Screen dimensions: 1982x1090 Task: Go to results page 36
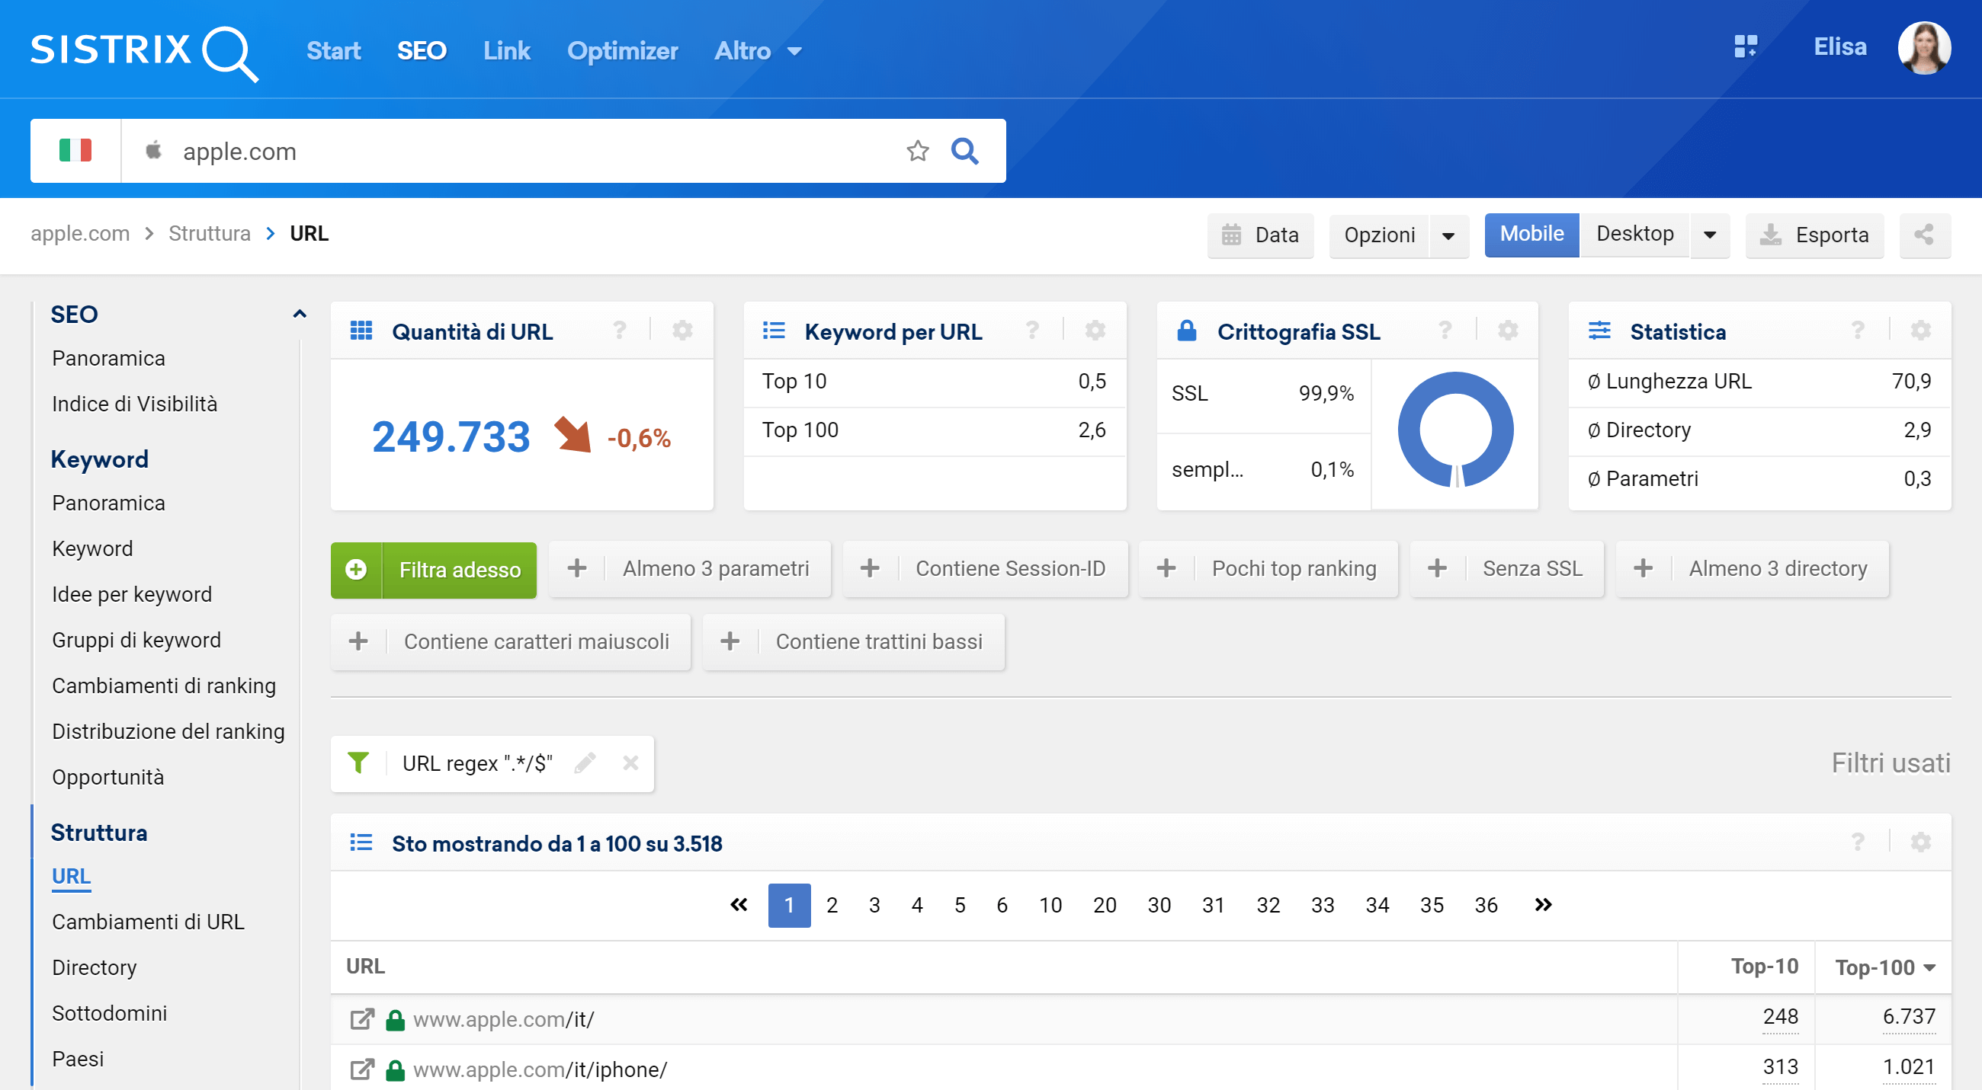coord(1486,905)
